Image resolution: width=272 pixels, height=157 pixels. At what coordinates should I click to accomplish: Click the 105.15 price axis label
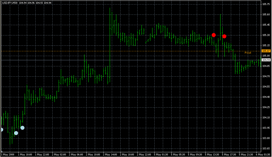pyautogui.click(x=266, y=45)
